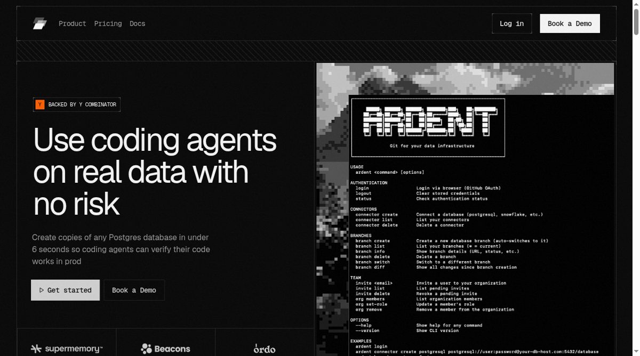Viewport: 640px width, 356px height.
Task: Click the ordo logo
Action: [265, 349]
